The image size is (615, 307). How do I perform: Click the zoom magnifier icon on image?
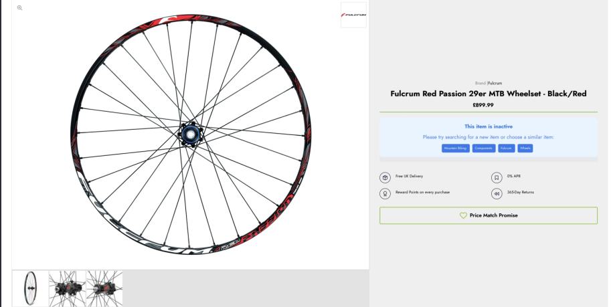click(19, 7)
